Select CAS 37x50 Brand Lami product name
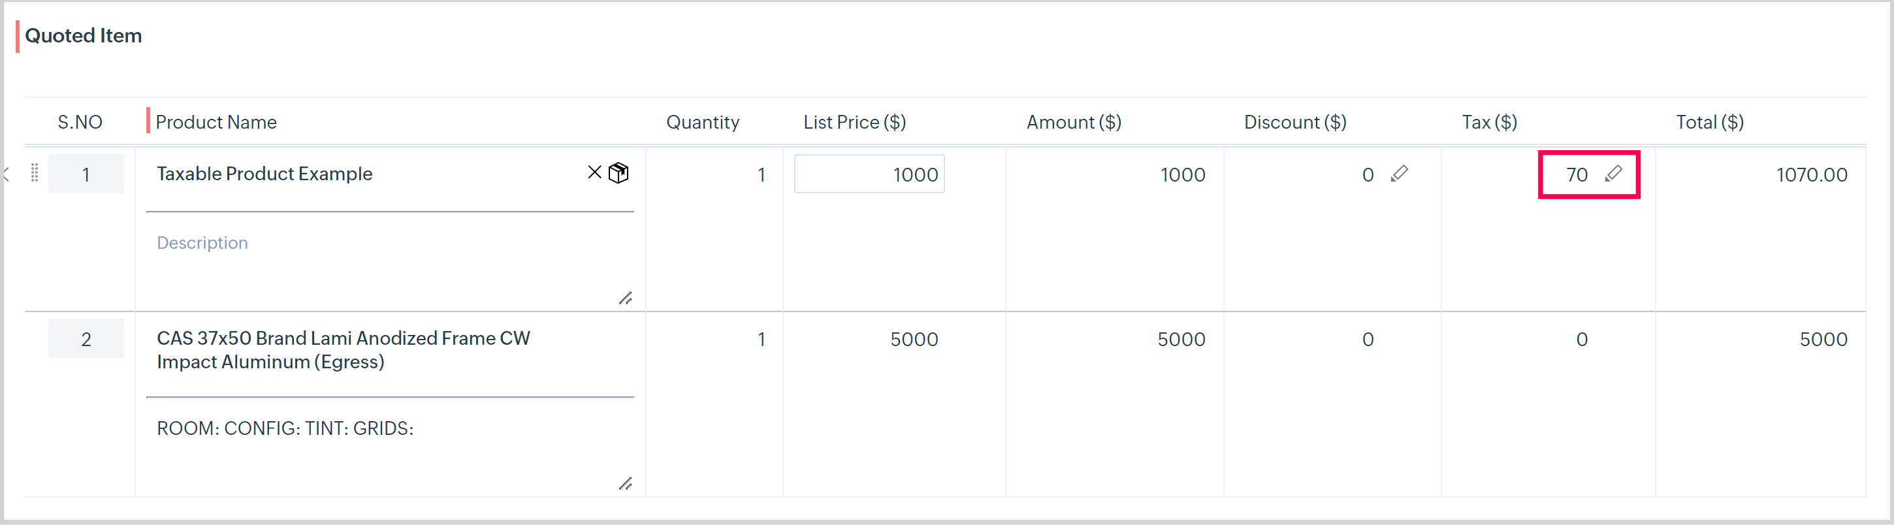The height and width of the screenshot is (525, 1894). [344, 350]
